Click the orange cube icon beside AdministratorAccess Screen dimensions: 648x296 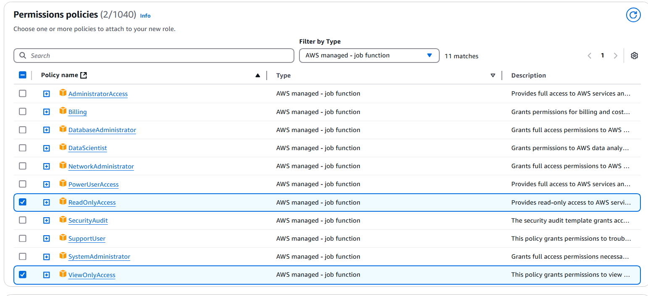tap(63, 93)
